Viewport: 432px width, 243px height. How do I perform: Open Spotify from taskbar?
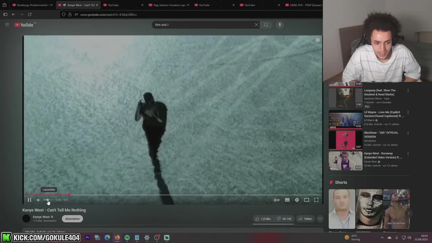point(127,238)
